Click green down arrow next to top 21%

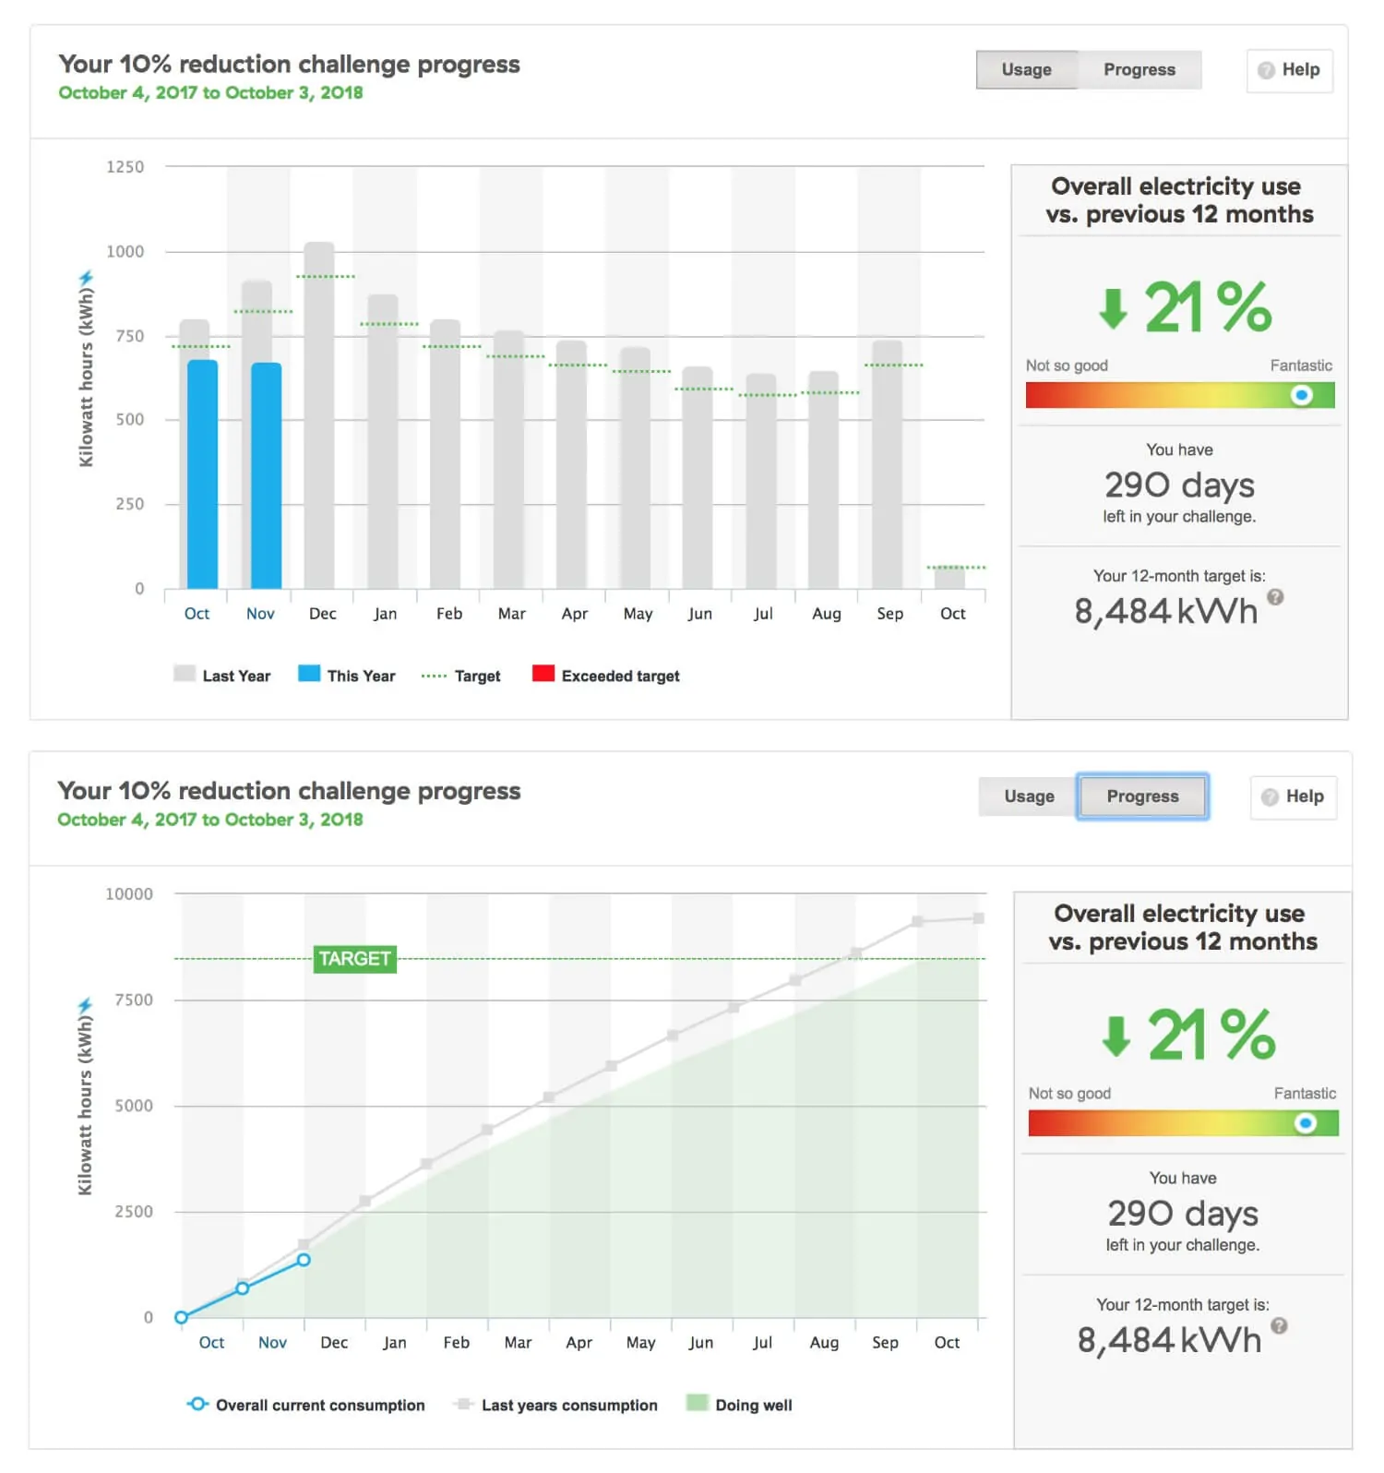click(x=1114, y=308)
